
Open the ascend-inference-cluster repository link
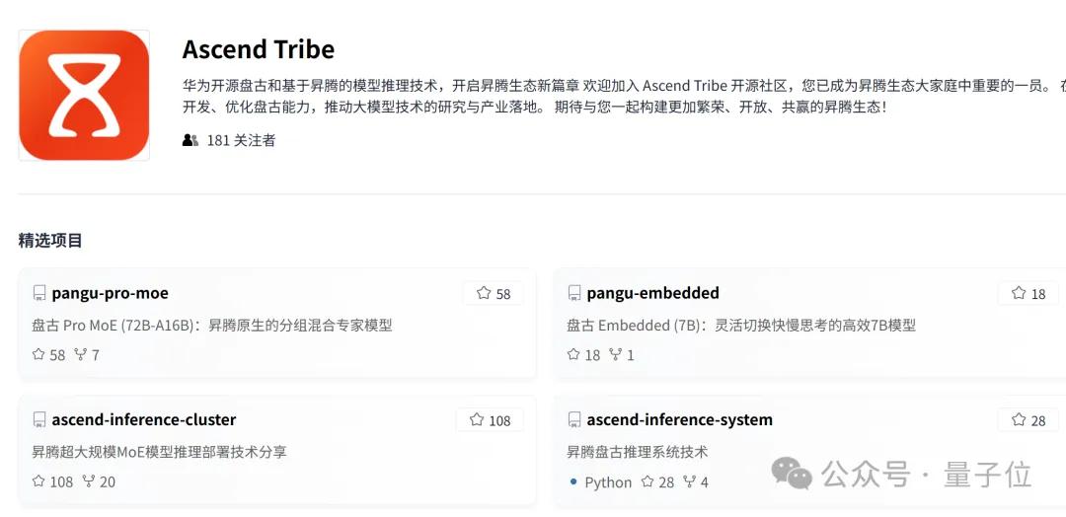[x=144, y=420]
